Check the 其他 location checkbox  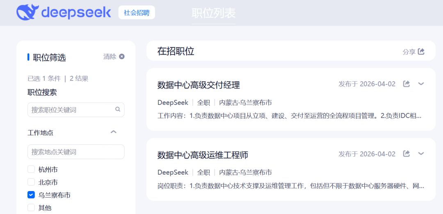tap(31, 208)
